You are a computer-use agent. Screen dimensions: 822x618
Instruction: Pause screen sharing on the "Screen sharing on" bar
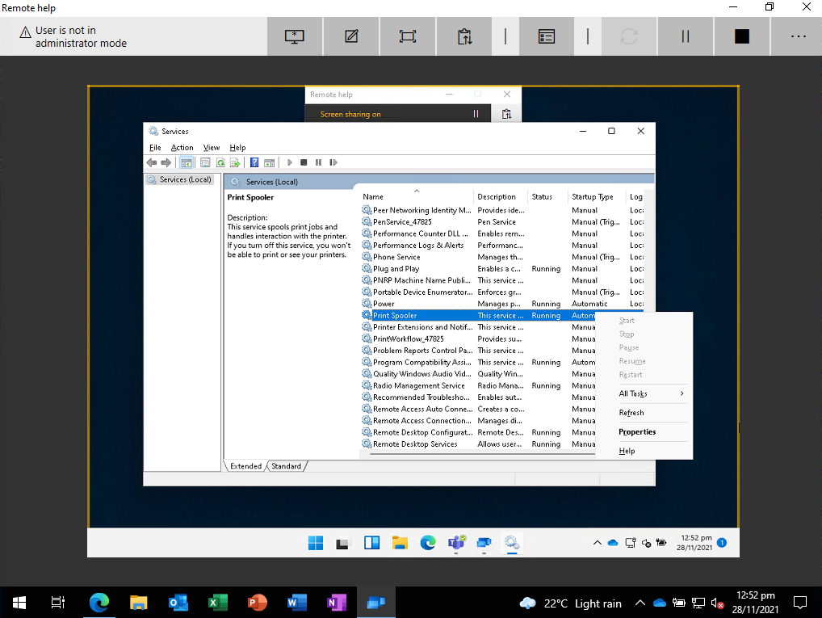tap(476, 114)
